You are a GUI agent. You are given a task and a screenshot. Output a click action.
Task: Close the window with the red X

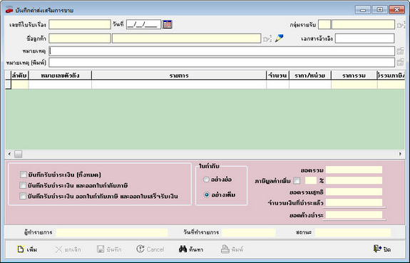[396, 10]
